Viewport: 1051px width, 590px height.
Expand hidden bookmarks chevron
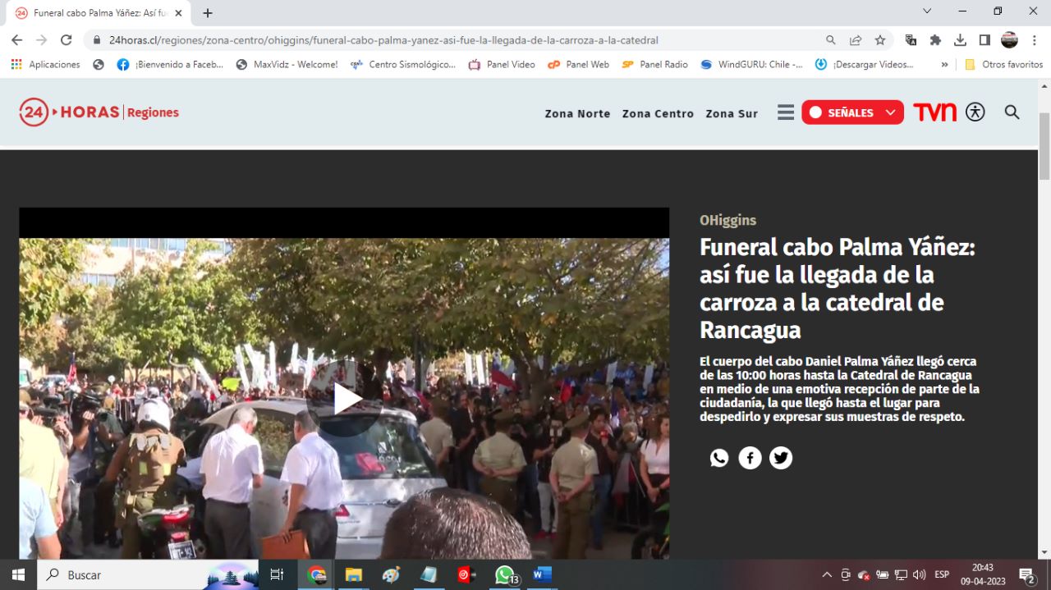pyautogui.click(x=944, y=64)
